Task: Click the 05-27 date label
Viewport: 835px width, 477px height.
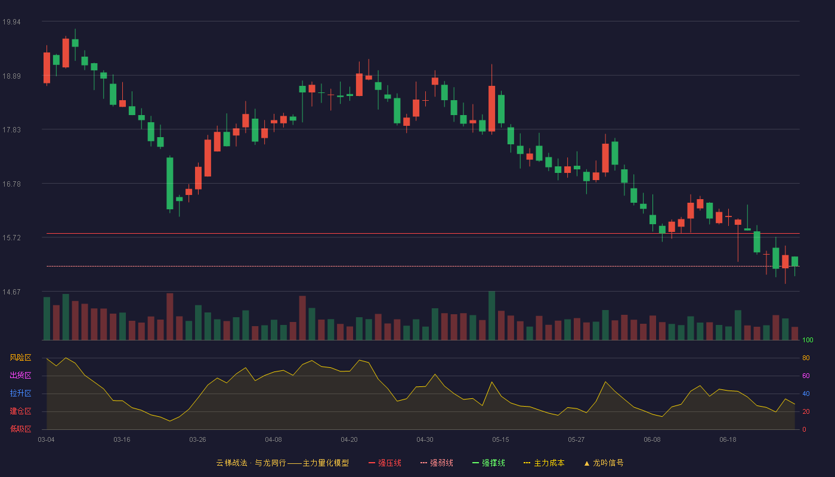Action: (x=577, y=439)
